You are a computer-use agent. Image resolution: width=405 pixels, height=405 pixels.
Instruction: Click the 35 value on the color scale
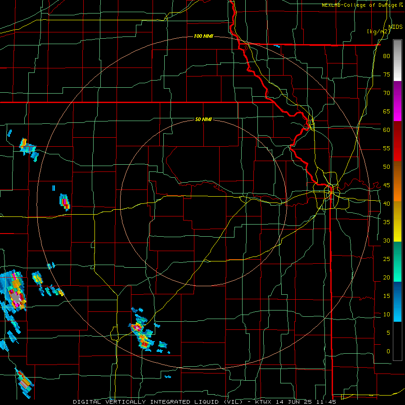coord(387,222)
